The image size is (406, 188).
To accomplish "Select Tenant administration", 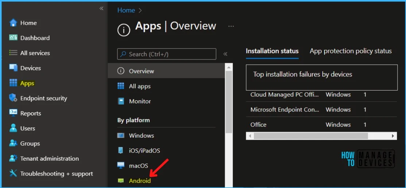I will [x=50, y=158].
